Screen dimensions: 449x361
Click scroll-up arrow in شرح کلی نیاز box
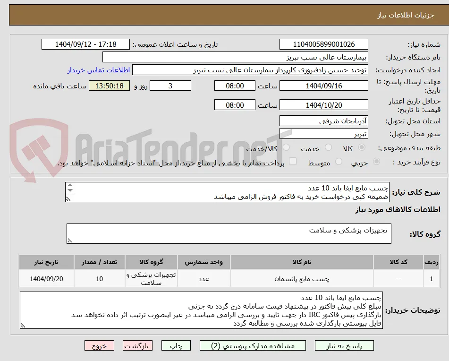(70, 185)
